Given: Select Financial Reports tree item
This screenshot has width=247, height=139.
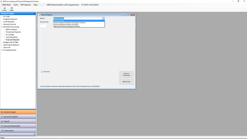Looking at the screenshot, I should point(13,40).
